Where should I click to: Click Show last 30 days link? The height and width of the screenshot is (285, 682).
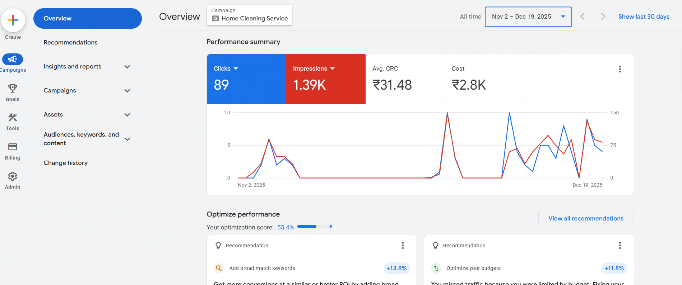(644, 16)
